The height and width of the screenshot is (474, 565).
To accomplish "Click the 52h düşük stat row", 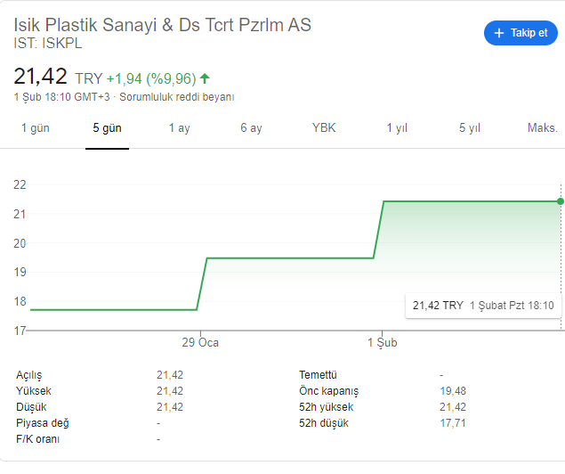I will tap(383, 423).
